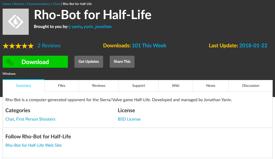This screenshot has width=275, height=159.
Task: Click the Rho-Bot project logo icon
Action: [16, 22]
